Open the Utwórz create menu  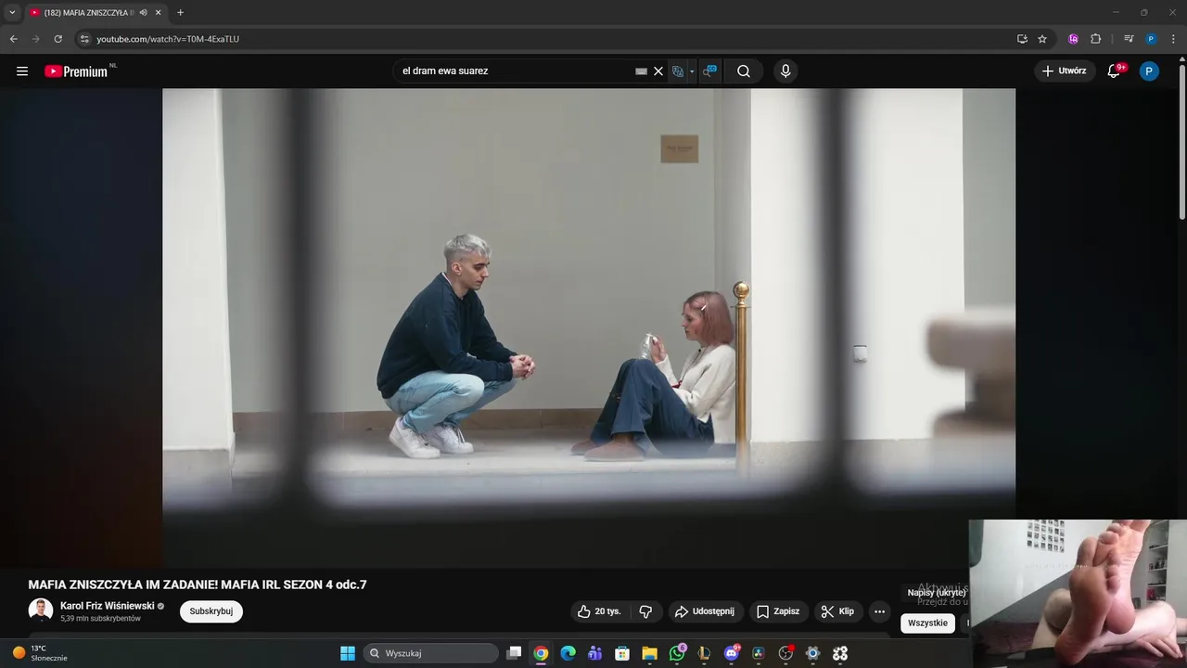point(1065,71)
